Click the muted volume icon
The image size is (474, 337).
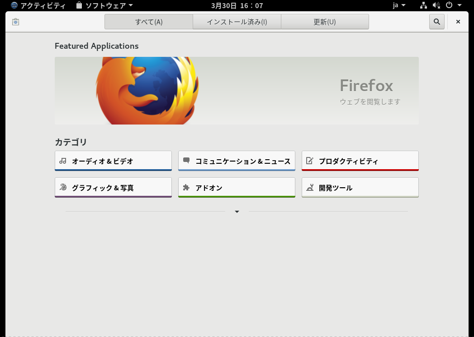436,5
